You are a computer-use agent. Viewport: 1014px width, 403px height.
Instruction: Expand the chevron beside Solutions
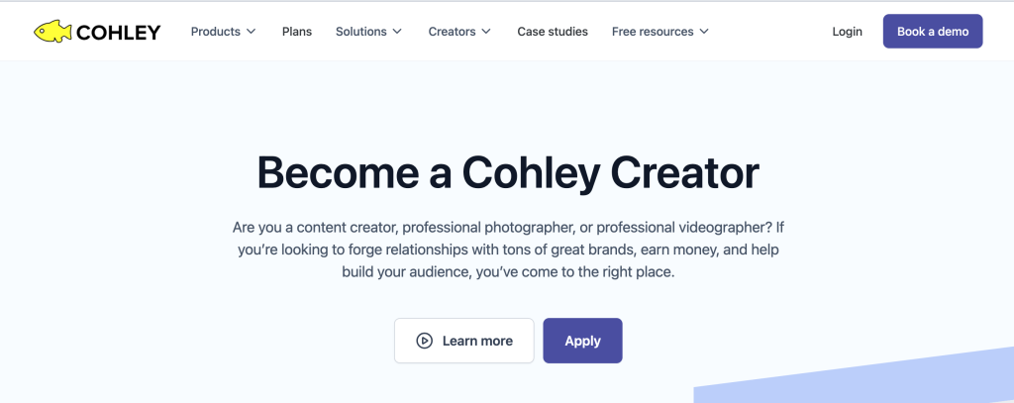point(398,32)
